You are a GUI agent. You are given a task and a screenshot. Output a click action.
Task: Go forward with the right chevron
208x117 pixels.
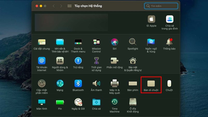coord(61,6)
